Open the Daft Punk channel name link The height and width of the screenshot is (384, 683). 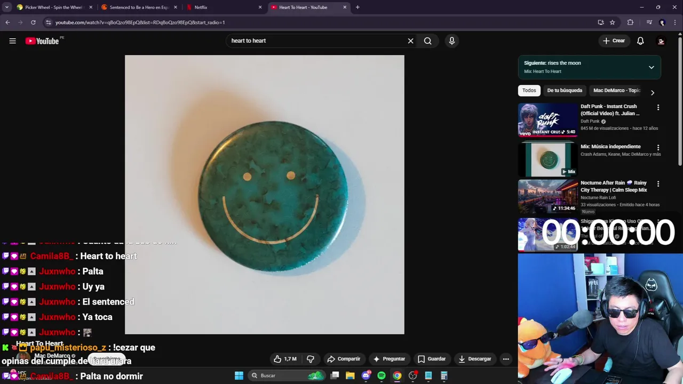[x=590, y=122]
